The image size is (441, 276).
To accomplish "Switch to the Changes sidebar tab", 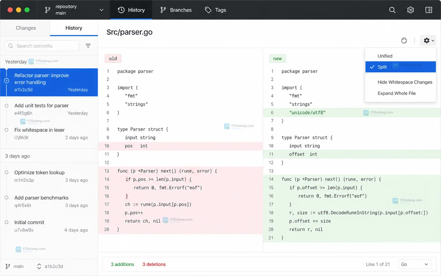I will click(x=25, y=28).
